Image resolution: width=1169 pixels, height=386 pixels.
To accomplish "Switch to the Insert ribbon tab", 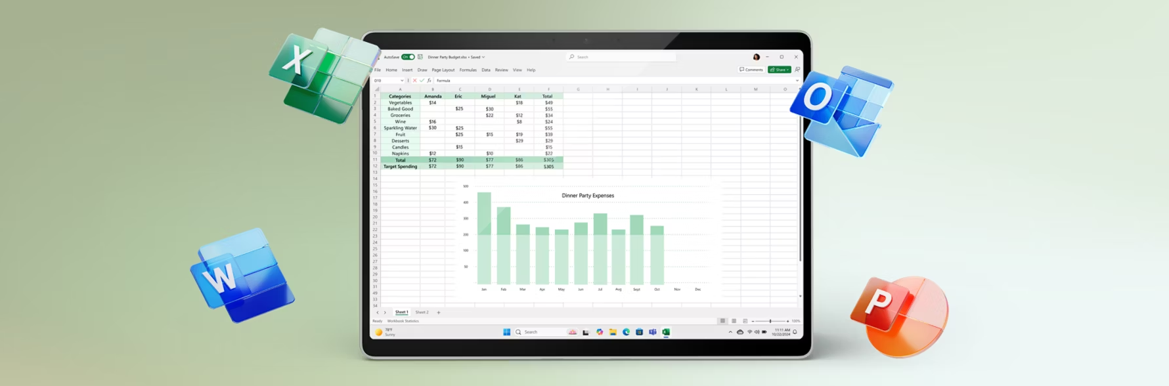I will pos(407,70).
